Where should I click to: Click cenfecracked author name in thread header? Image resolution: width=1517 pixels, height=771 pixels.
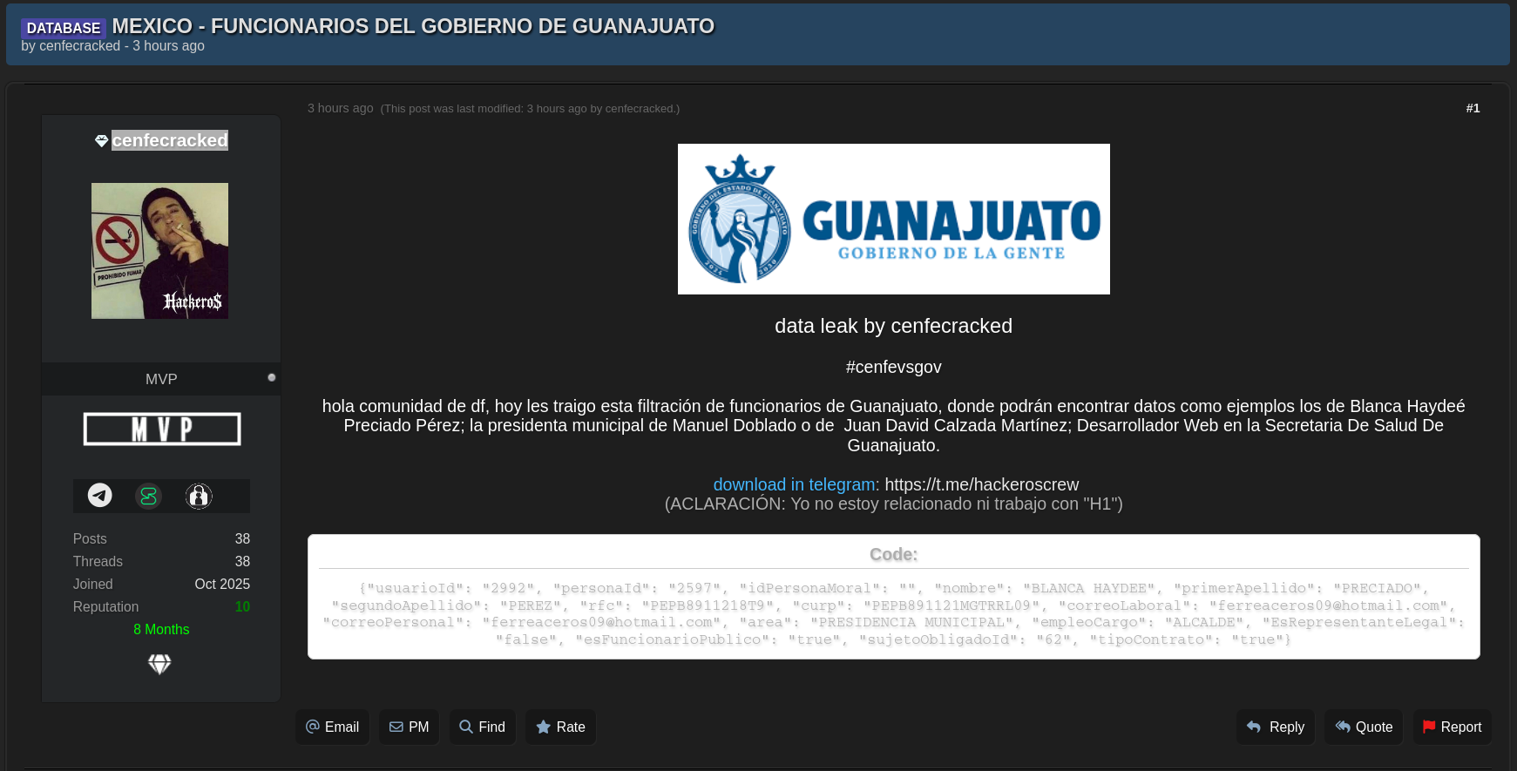80,46
